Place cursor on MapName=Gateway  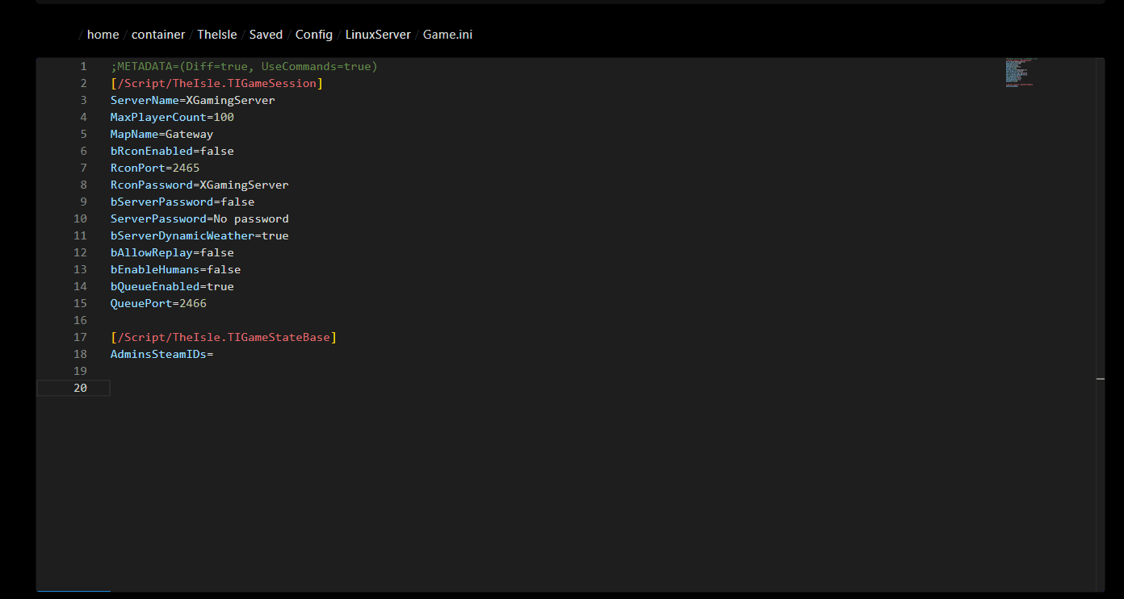161,134
